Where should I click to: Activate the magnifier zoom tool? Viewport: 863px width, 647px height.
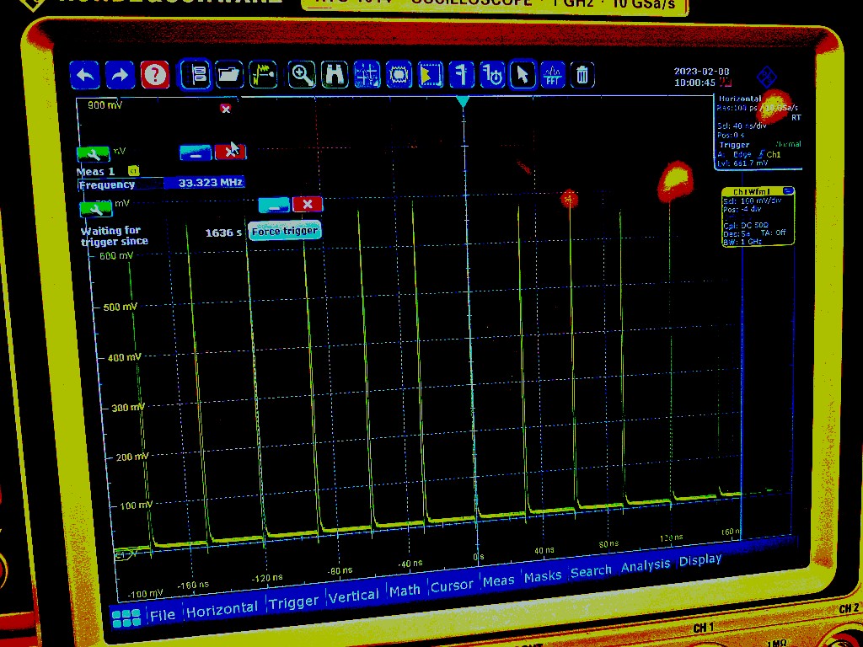302,75
